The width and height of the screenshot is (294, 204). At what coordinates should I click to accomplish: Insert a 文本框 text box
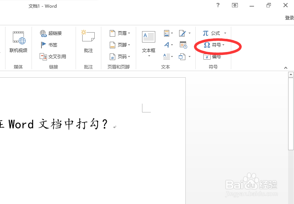[149, 44]
